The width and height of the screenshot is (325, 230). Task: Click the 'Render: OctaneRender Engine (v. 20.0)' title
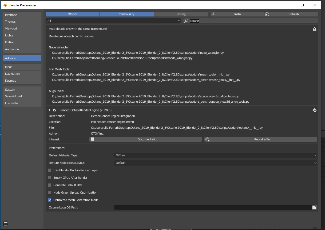(85, 110)
